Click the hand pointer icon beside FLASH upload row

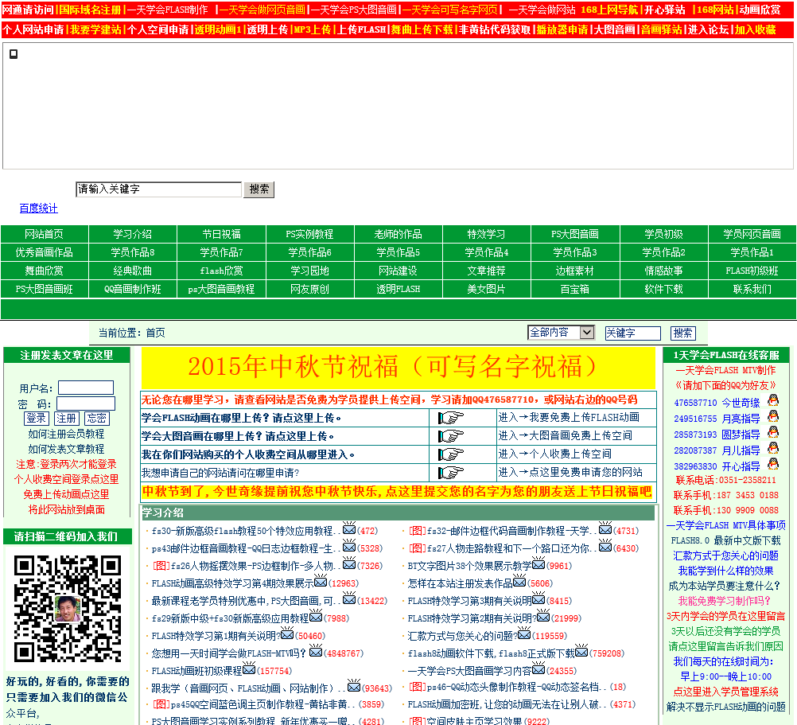pos(451,418)
